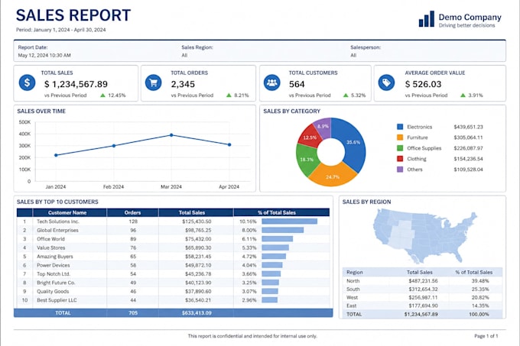Click the green up arrow beside 5.32%
Image resolution: width=520 pixels, height=346 pixels.
[346, 95]
